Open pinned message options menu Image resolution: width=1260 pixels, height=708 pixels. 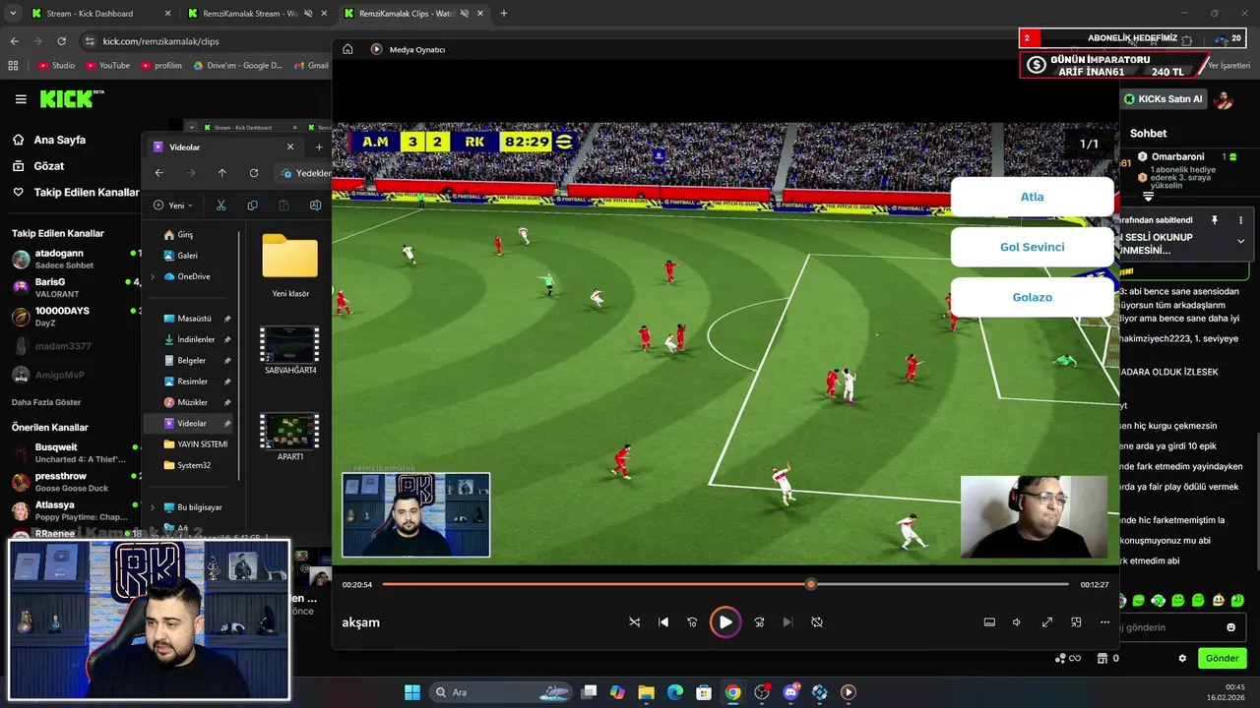click(1240, 220)
